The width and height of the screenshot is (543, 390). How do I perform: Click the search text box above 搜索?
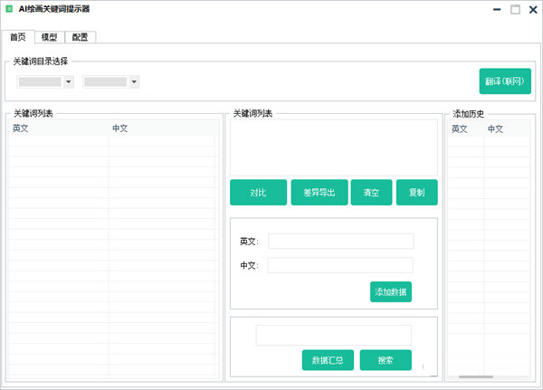click(334, 335)
